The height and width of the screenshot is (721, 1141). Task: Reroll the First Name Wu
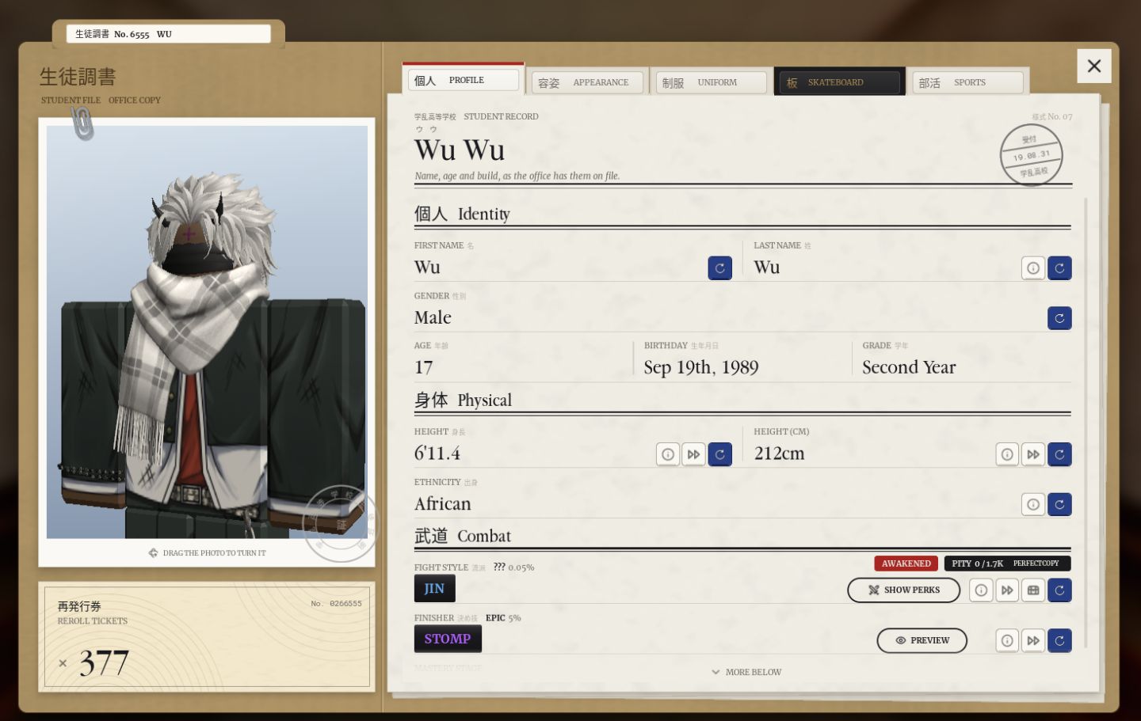point(719,268)
